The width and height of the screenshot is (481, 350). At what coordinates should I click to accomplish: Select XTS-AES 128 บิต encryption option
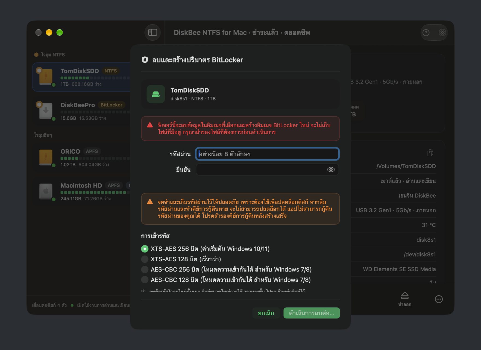[145, 259]
